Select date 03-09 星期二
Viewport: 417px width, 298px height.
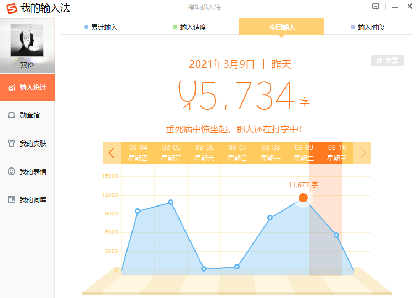303,153
